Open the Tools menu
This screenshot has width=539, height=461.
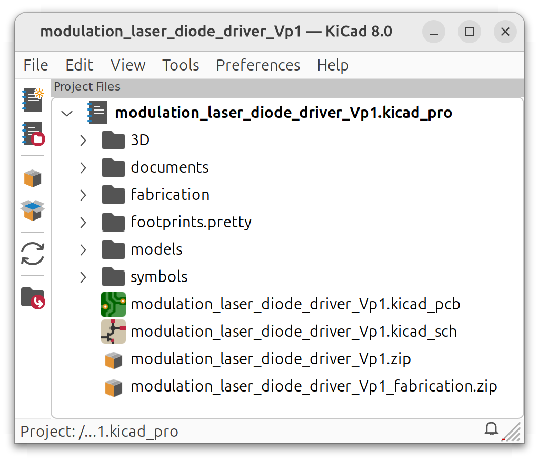click(x=180, y=65)
